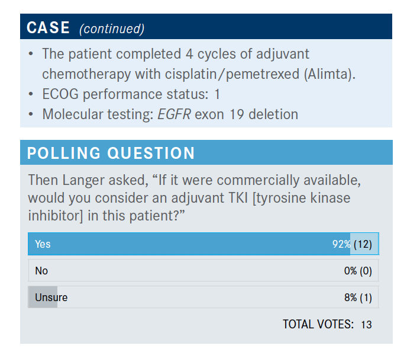The image size is (407, 358).
Task: Click the adjuvant chemotherapy bullet line
Action: pyautogui.click(x=175, y=64)
